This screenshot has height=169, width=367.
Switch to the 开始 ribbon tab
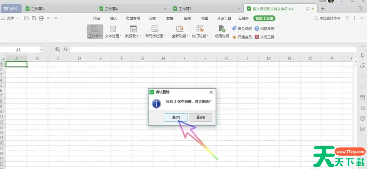pos(96,18)
